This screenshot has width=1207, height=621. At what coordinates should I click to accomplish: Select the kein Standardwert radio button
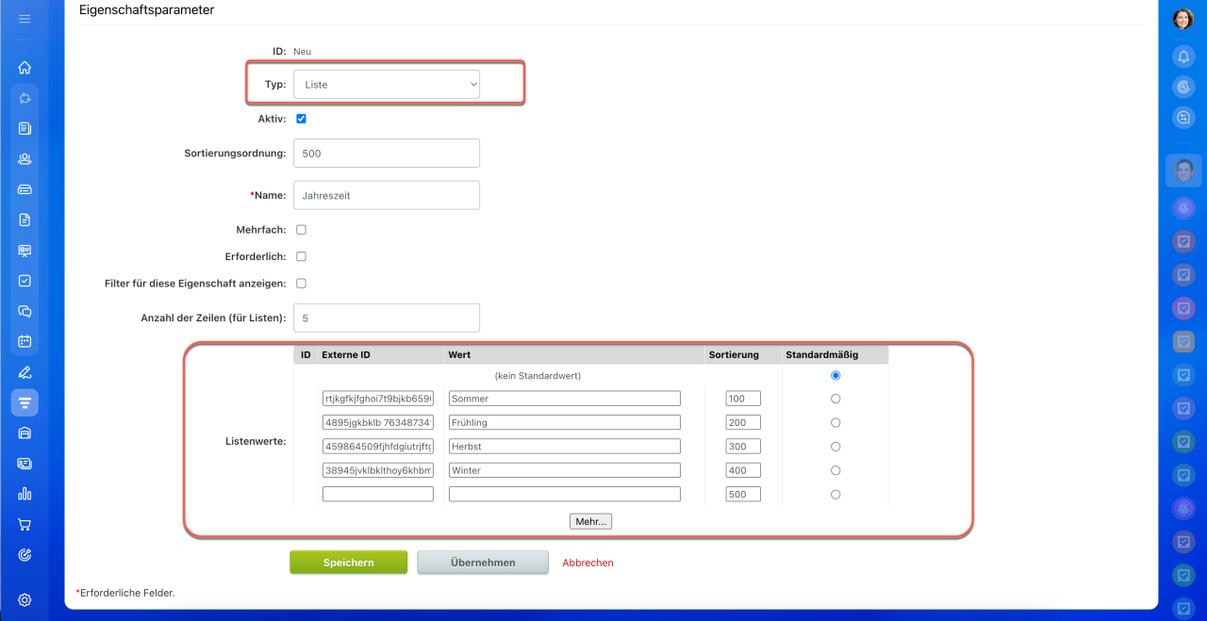(x=835, y=375)
